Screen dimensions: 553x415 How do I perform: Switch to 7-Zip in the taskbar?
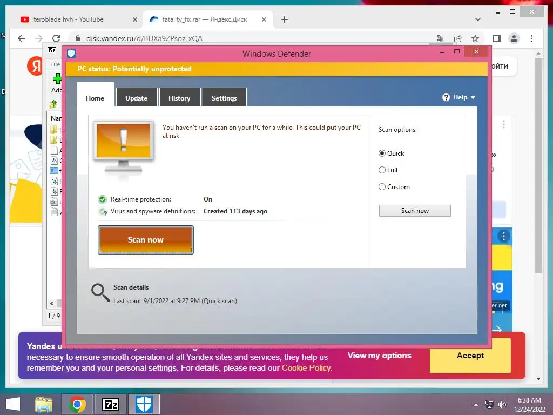[111, 404]
